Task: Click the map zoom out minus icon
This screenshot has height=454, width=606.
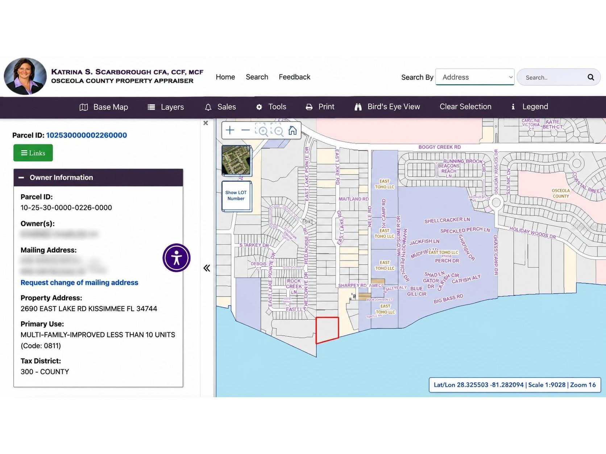Action: [245, 130]
